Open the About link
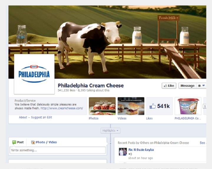The width and height of the screenshot is (212, 169). (23, 117)
